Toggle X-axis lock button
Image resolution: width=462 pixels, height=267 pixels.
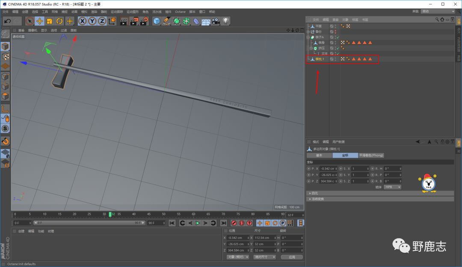pos(82,21)
